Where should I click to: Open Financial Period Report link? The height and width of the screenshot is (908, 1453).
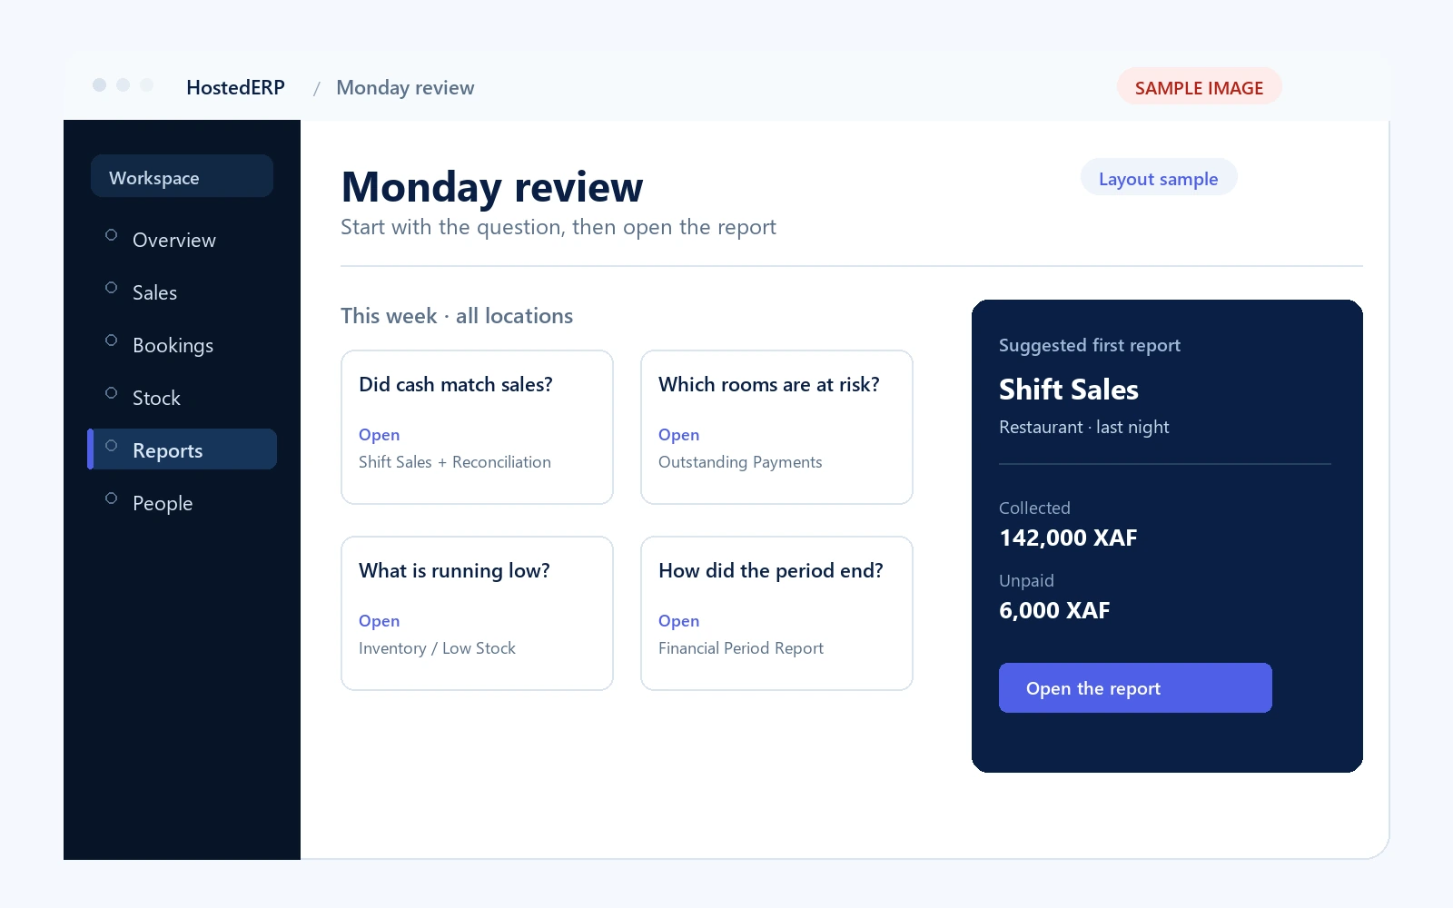click(x=678, y=621)
